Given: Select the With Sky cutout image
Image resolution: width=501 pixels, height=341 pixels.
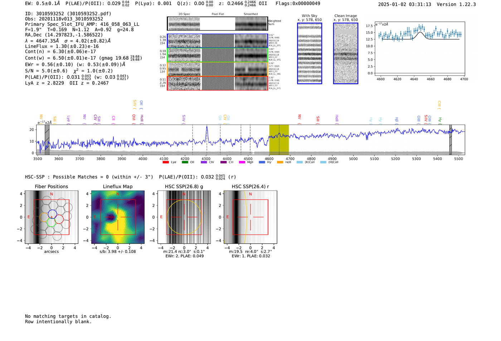Looking at the screenshot, I should pos(310,53).
